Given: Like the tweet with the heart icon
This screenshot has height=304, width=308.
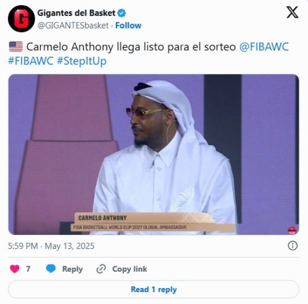Looking at the screenshot, I should click(x=15, y=269).
